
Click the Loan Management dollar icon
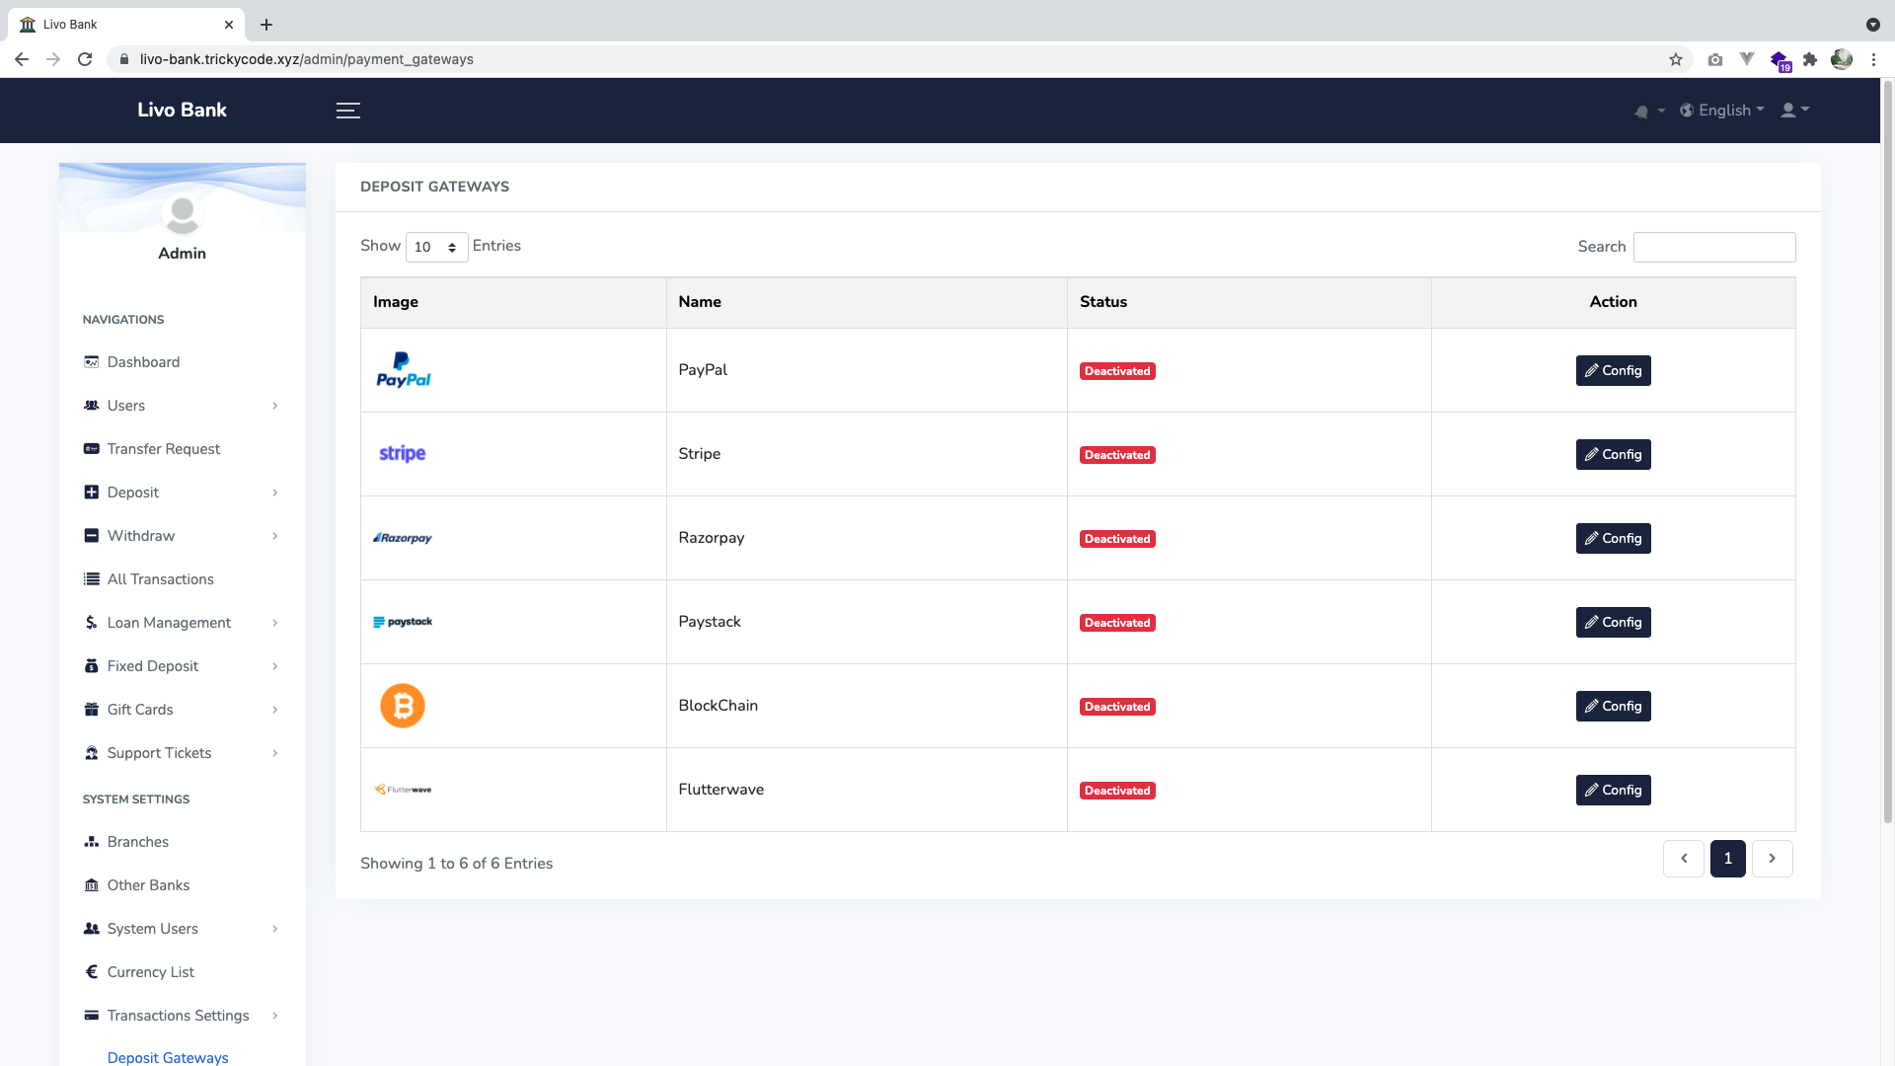coord(92,623)
